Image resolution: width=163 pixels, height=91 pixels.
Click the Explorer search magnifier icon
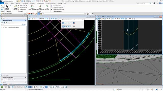point(24,25)
